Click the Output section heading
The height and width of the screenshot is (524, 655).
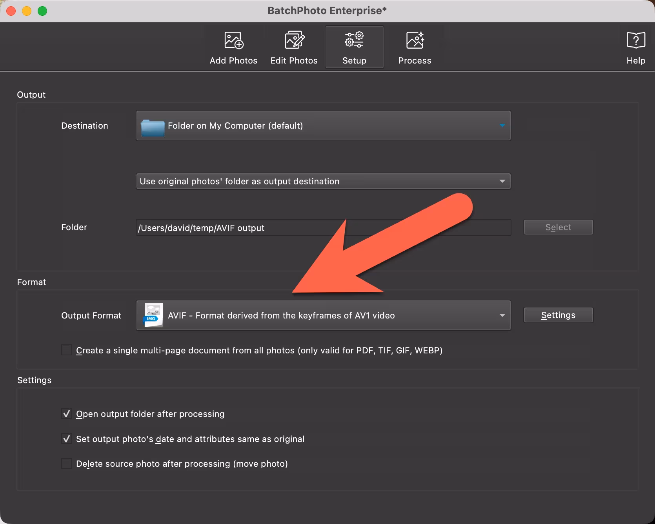[31, 95]
